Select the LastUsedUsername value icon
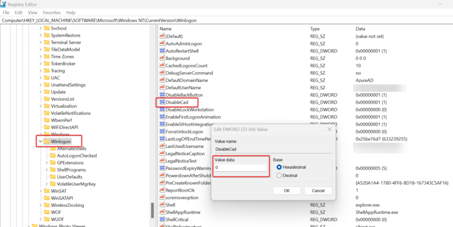This screenshot has height=227, width=453. point(162,146)
